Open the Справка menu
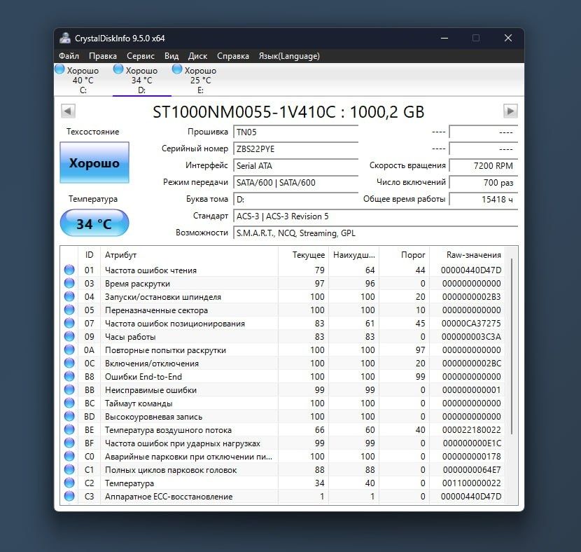The height and width of the screenshot is (552, 581). click(233, 56)
